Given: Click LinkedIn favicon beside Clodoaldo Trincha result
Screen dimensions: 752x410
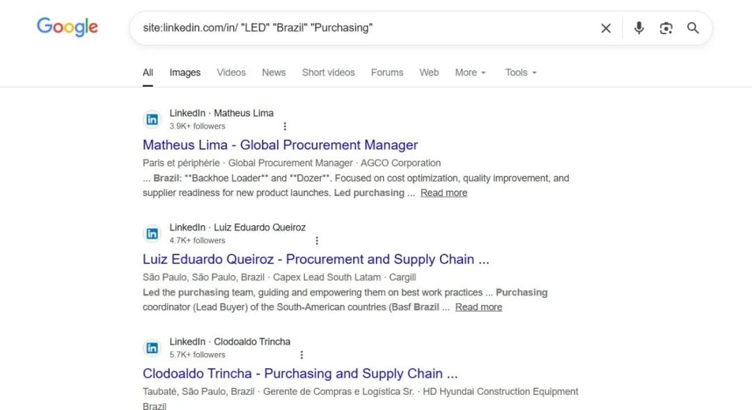Looking at the screenshot, I should (x=152, y=348).
